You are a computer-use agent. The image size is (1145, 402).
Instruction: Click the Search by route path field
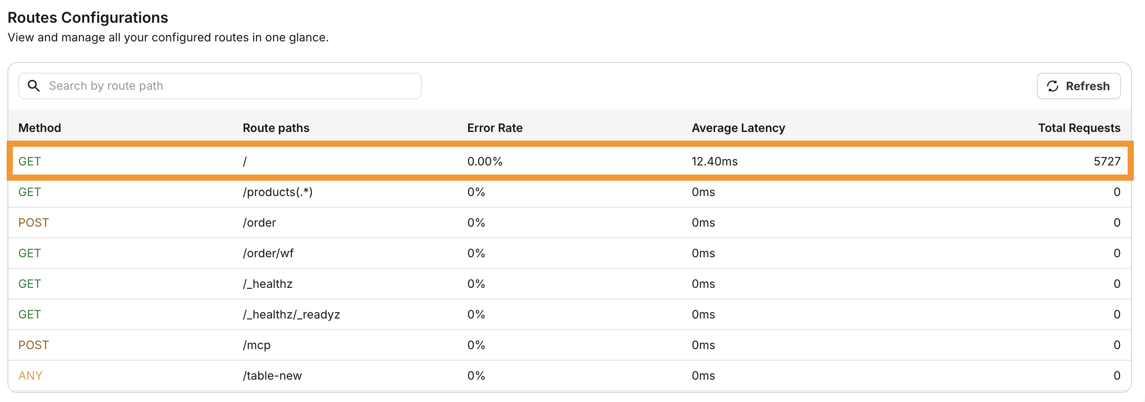click(x=220, y=86)
